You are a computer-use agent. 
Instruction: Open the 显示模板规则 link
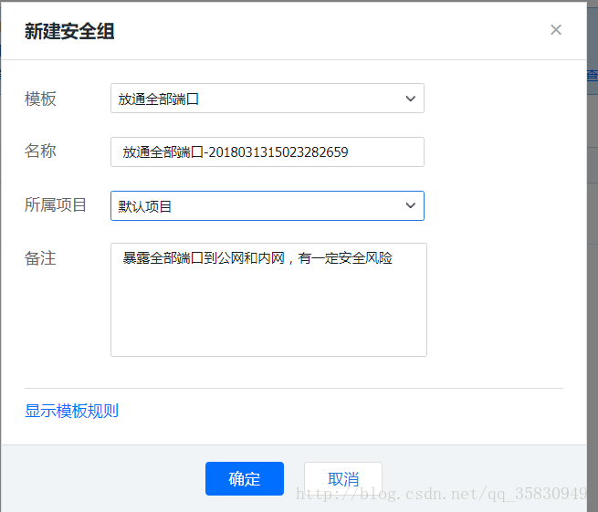72,411
